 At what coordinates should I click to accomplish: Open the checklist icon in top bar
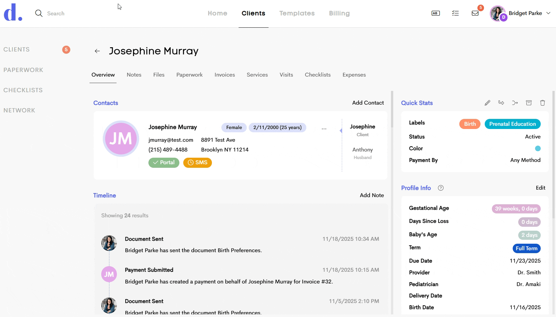(x=455, y=13)
